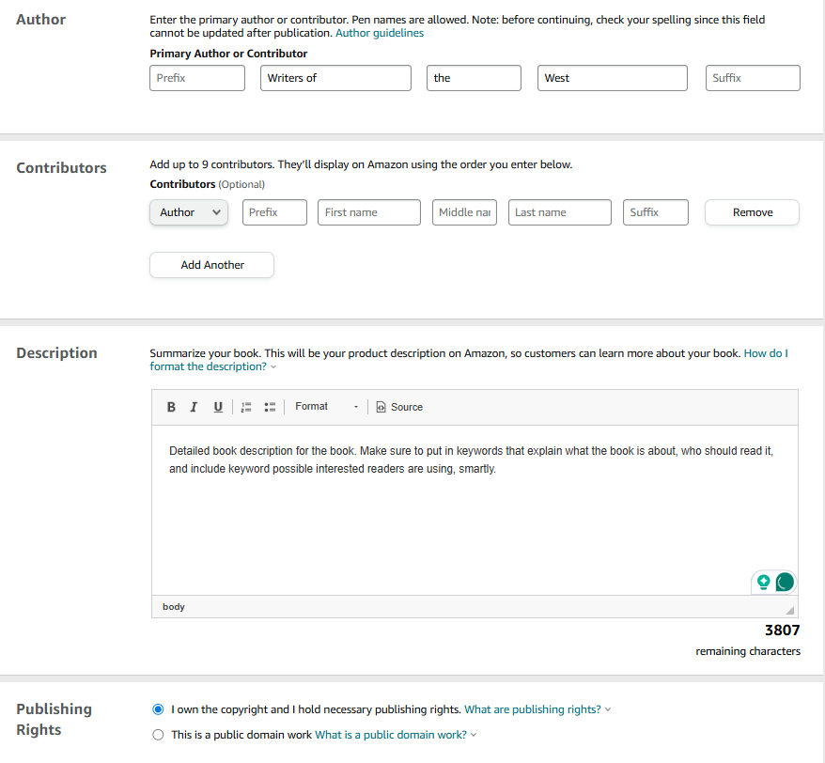
Task: Click the Add Another contributor button
Action: 212,265
